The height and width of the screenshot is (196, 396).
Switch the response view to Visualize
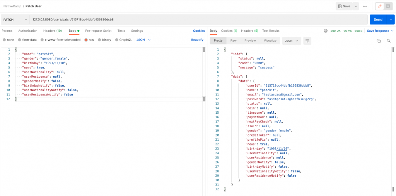coord(270,41)
